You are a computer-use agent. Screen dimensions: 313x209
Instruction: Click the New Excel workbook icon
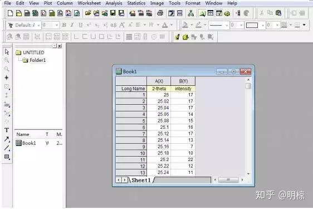click(35, 13)
